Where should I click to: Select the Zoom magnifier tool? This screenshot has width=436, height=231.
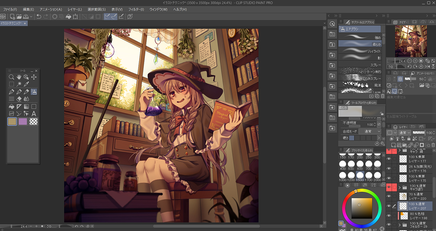12,77
